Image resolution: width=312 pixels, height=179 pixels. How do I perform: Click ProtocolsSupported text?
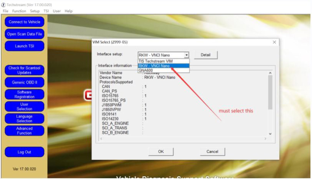116,82
